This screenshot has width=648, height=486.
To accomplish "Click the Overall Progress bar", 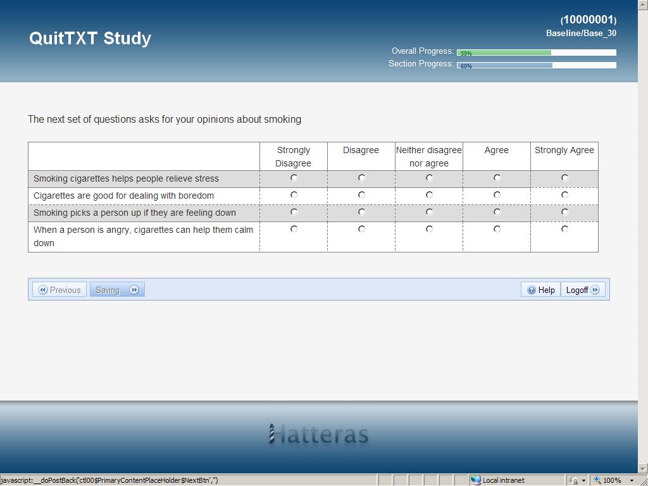I will click(x=536, y=53).
